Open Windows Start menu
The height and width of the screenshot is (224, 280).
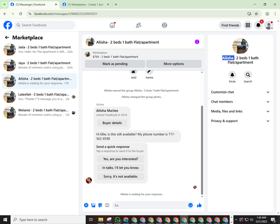pyautogui.click(x=5, y=220)
